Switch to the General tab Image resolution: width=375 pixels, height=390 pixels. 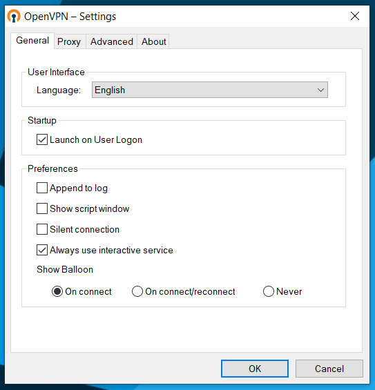[32, 41]
